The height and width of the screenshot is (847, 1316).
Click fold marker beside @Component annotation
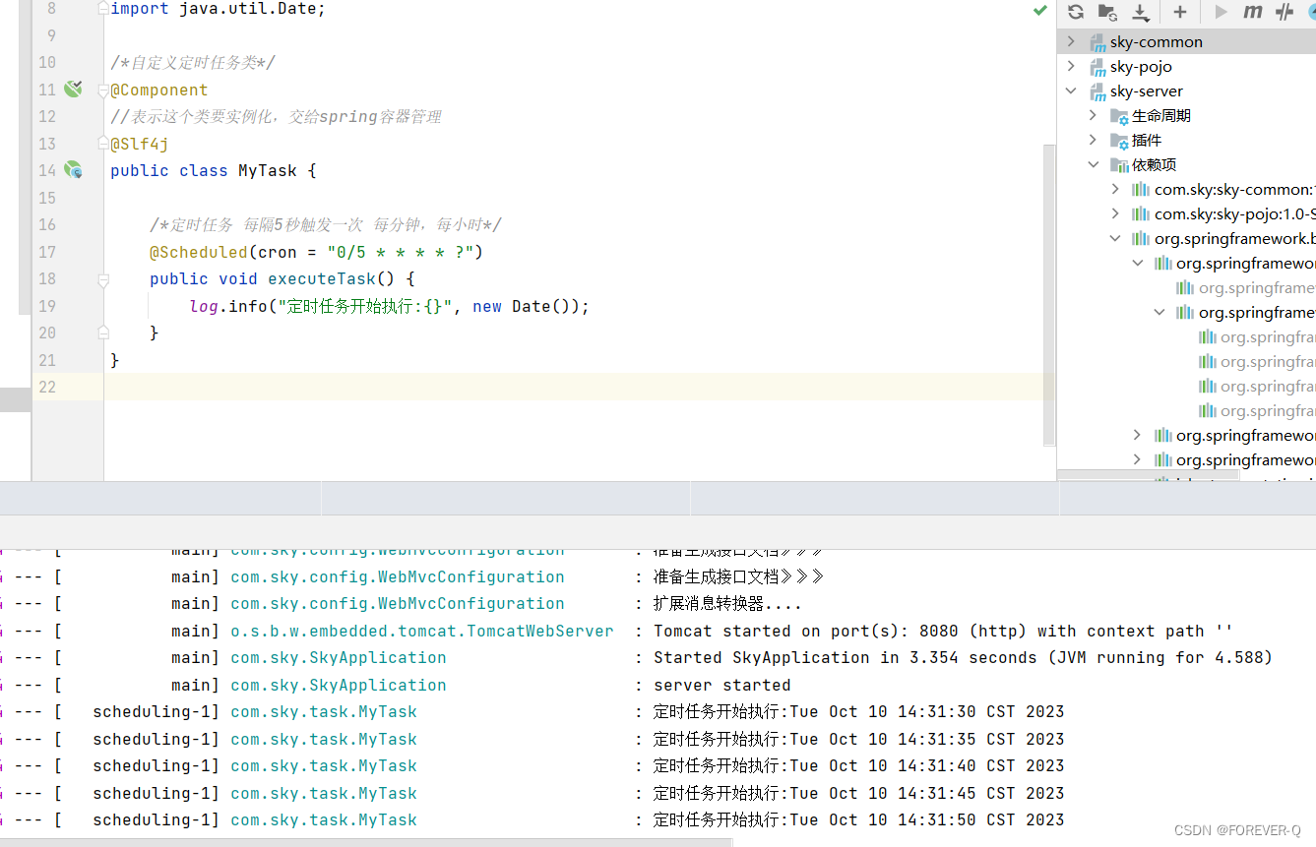(103, 91)
